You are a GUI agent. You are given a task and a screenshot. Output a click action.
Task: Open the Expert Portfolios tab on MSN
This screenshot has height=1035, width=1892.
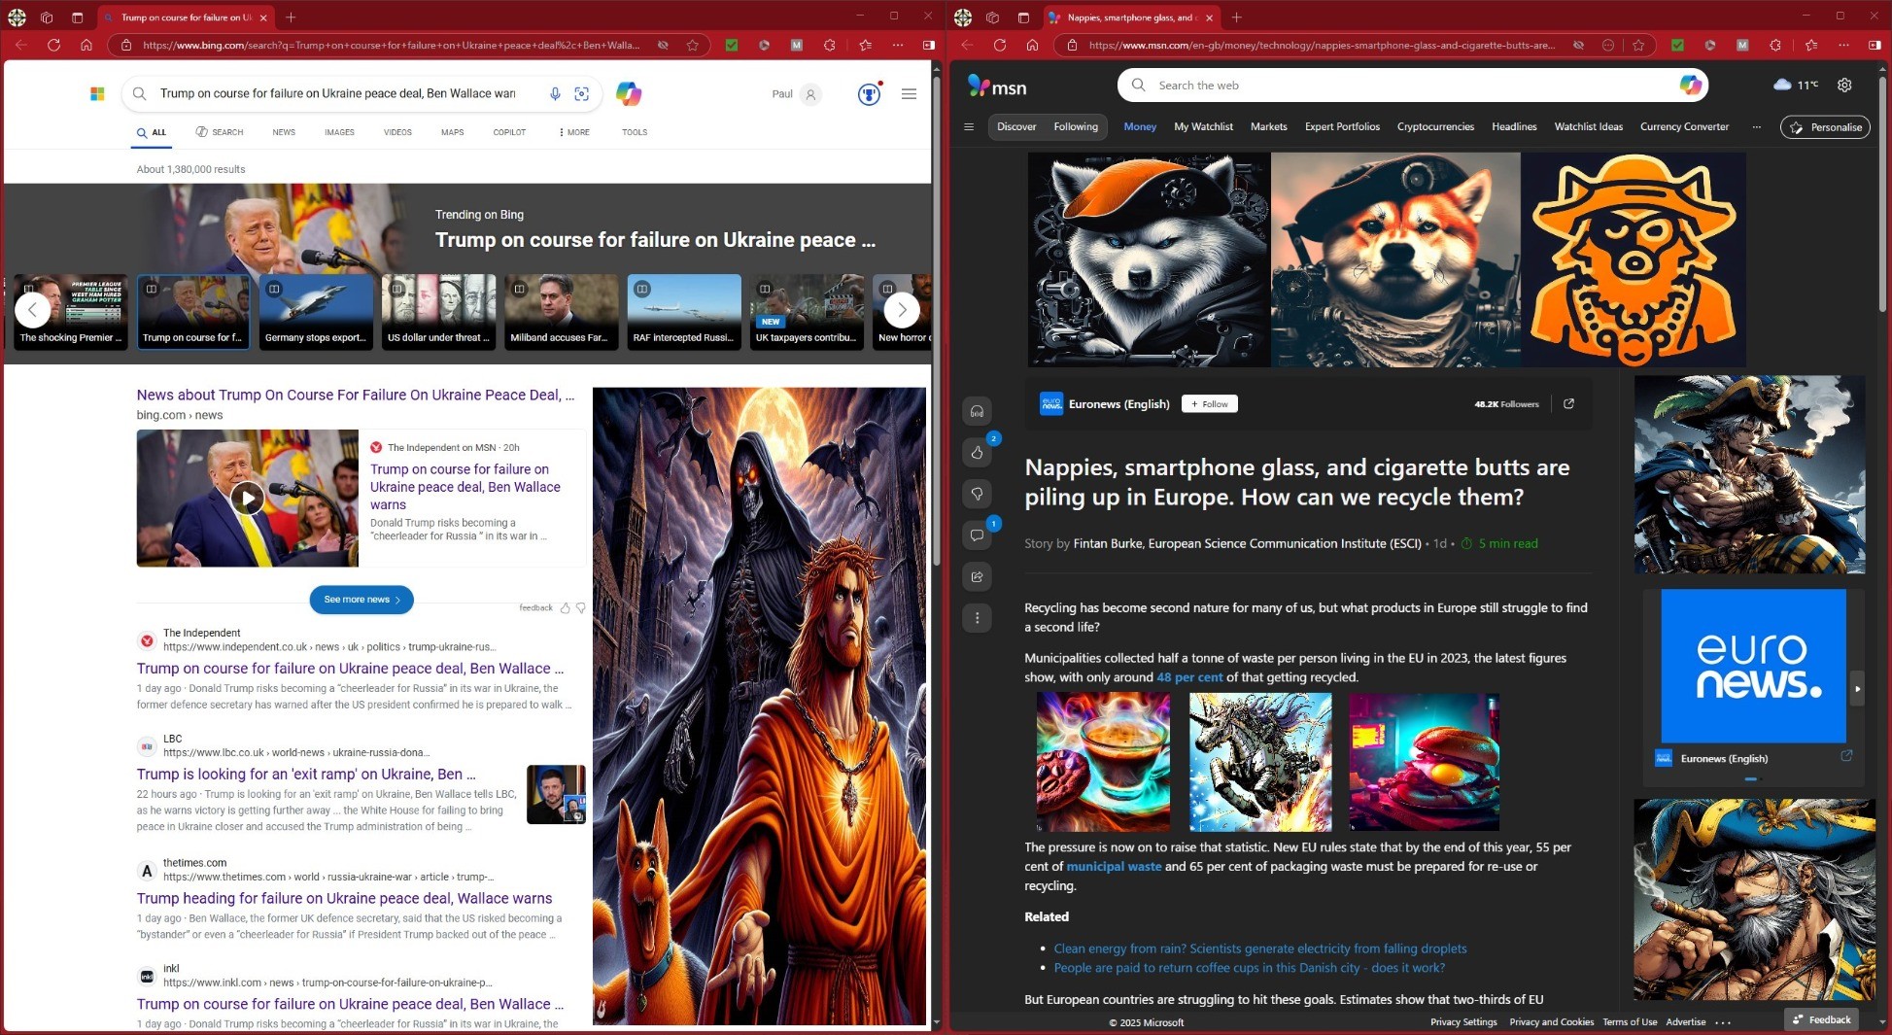1342,126
